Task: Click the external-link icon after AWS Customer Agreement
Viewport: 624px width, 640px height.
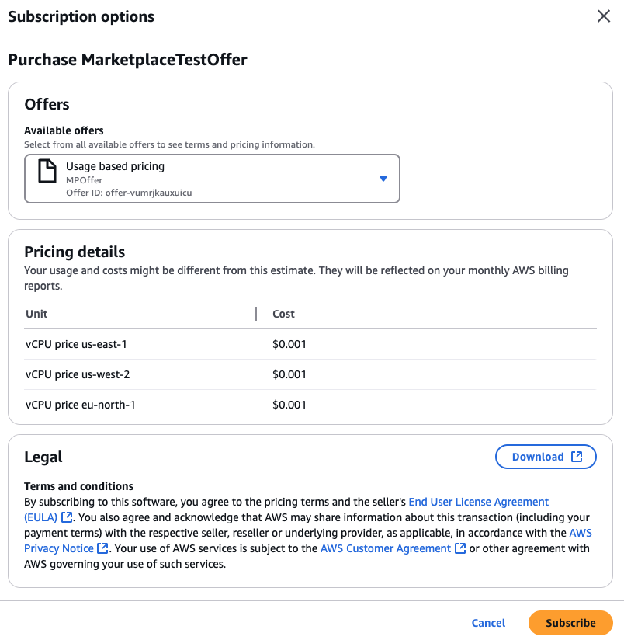Action: point(460,548)
